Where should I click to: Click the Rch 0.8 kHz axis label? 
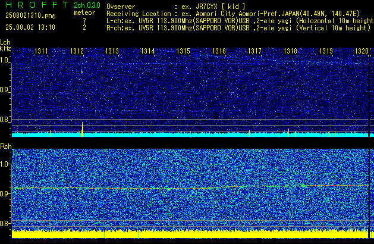5,223
